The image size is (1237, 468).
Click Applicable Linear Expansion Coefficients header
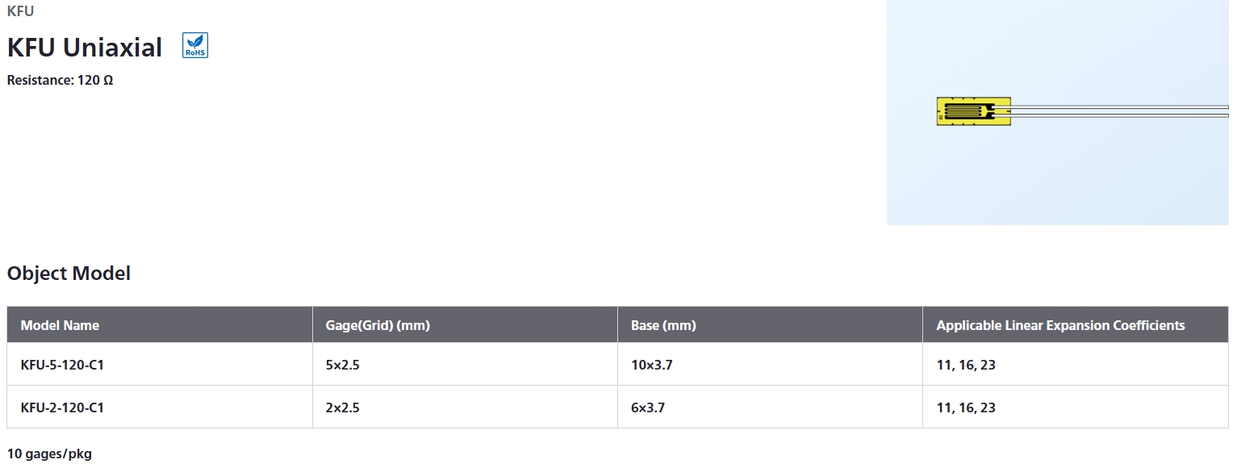(1060, 325)
